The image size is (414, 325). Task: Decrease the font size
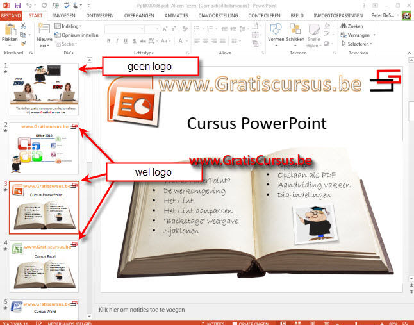point(174,29)
